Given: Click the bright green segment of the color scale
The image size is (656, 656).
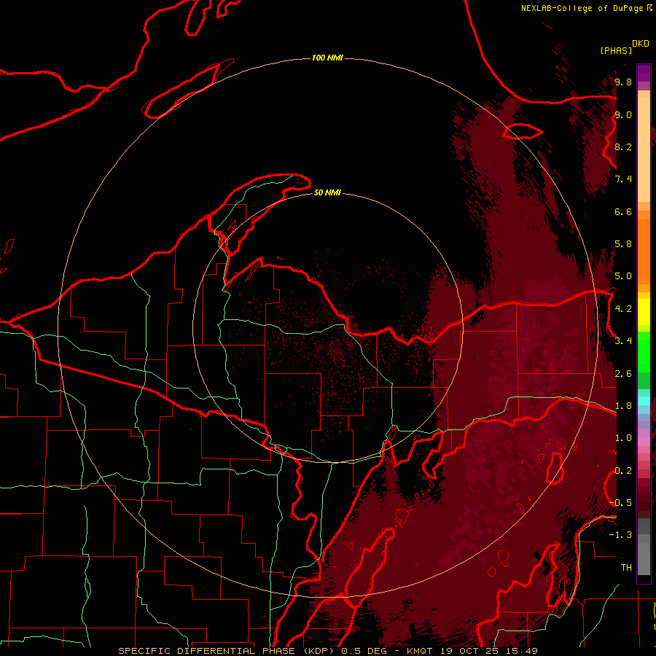Looking at the screenshot, I should (644, 352).
